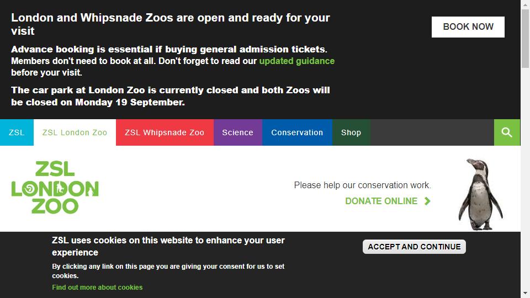
Task: Open the Shop tab
Action: tap(351, 132)
